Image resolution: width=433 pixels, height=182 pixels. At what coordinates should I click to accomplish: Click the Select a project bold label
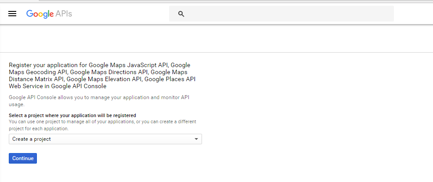click(x=72, y=115)
